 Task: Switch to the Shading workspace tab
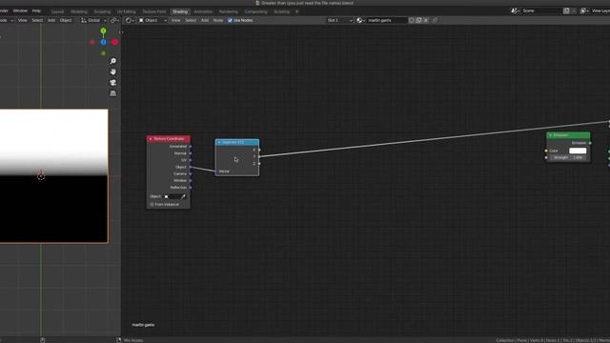(x=180, y=11)
